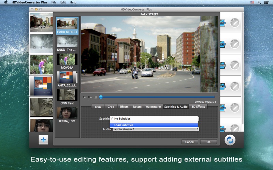This screenshot has height=170, width=273.
Task: Go to the Watermarks tab
Action: [x=153, y=107]
